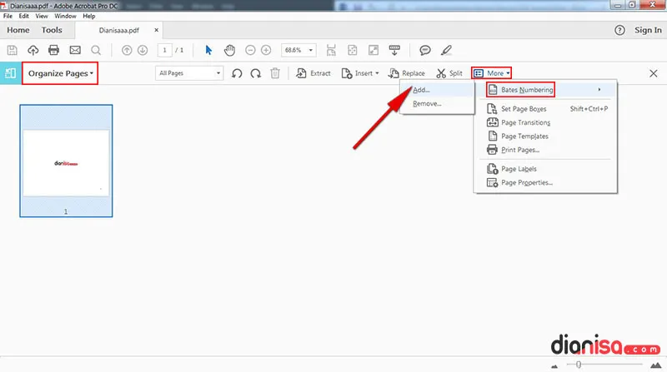Select the highlighter pen tool
The height and width of the screenshot is (372, 667).
[446, 50]
